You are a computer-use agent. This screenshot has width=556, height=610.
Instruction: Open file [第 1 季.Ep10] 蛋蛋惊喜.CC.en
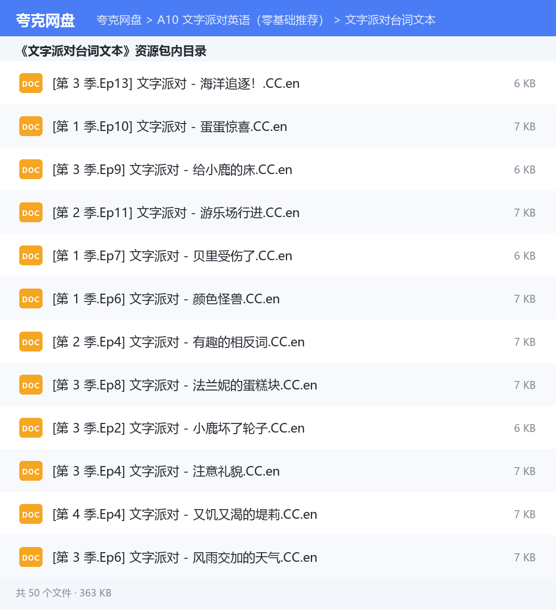coord(170,126)
